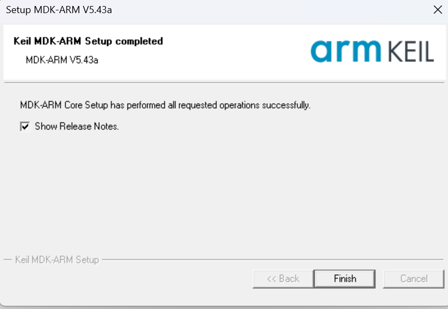Click the Show Release Notes label text

click(76, 126)
